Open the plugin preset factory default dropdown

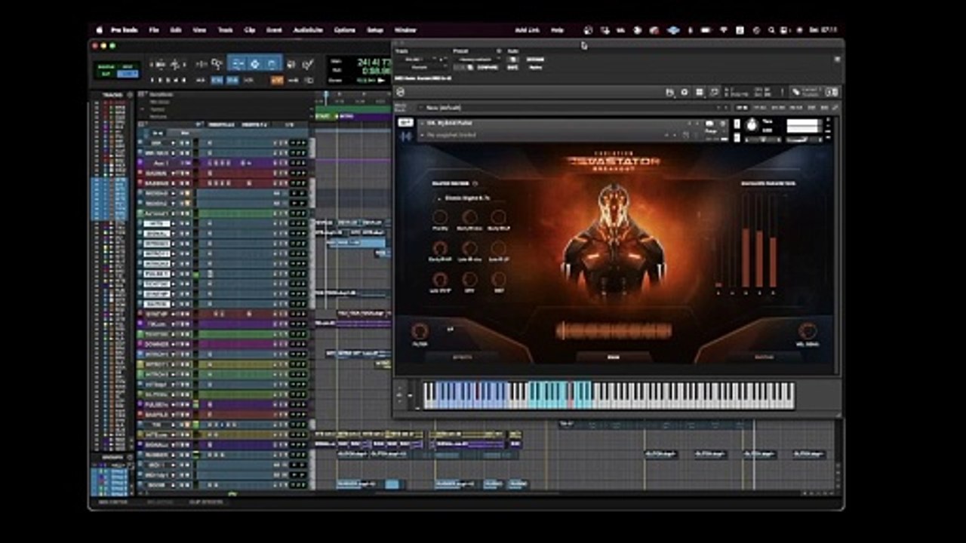point(477,59)
